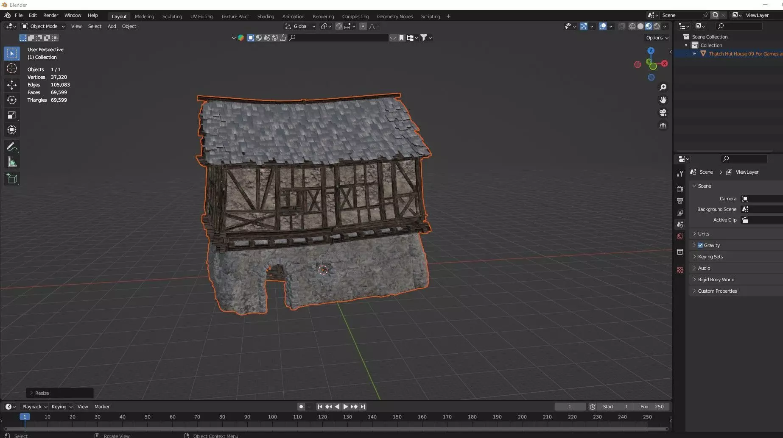Select the Measure tool

(12, 162)
